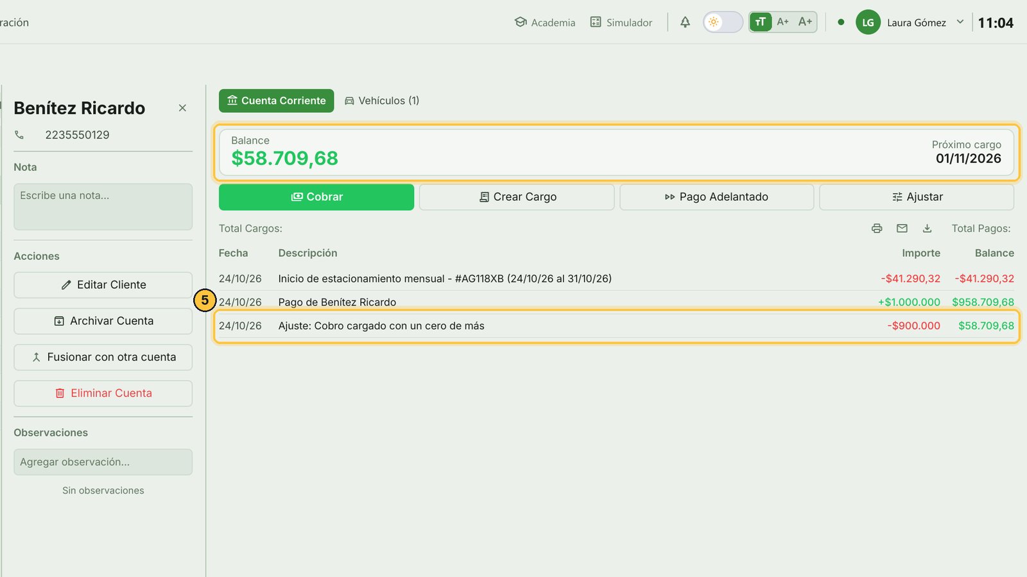Click the LG user avatar
The image size is (1027, 577).
pyautogui.click(x=868, y=22)
